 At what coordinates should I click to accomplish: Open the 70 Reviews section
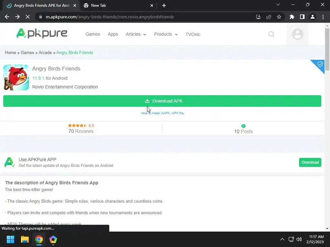[81, 129]
